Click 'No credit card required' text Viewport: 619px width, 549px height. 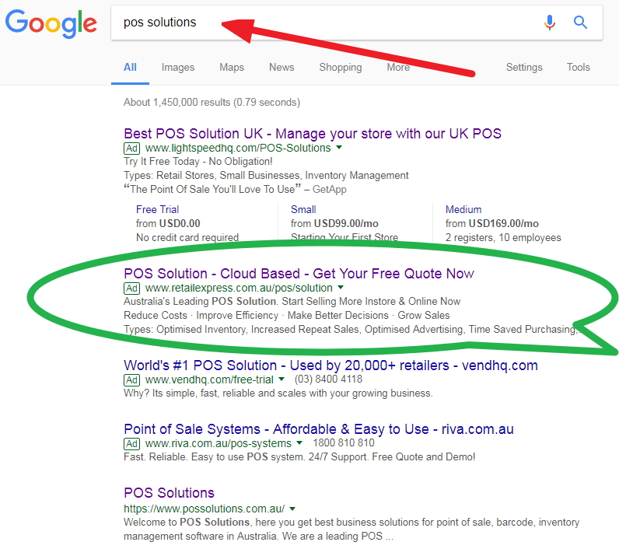point(187,238)
